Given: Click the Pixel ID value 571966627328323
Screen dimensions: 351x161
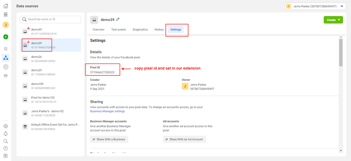Looking at the screenshot, I should [102, 73].
